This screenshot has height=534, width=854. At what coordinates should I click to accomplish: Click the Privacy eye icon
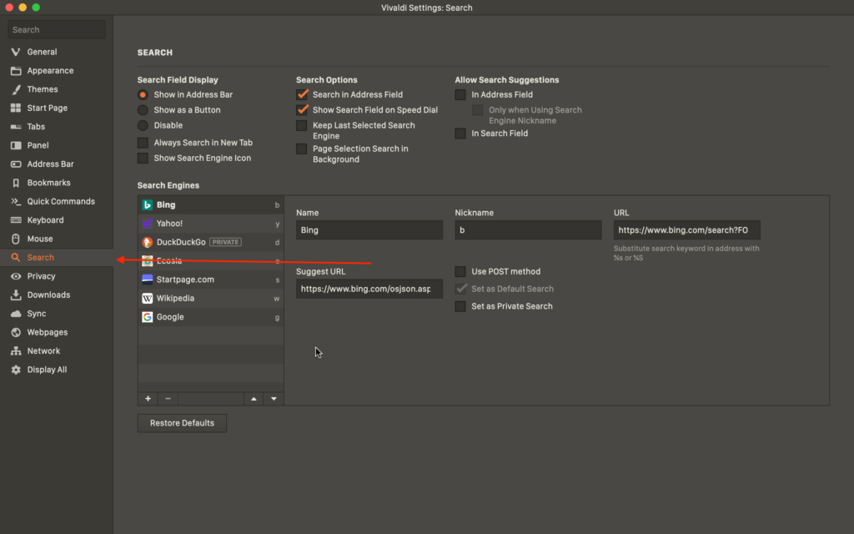click(x=16, y=276)
